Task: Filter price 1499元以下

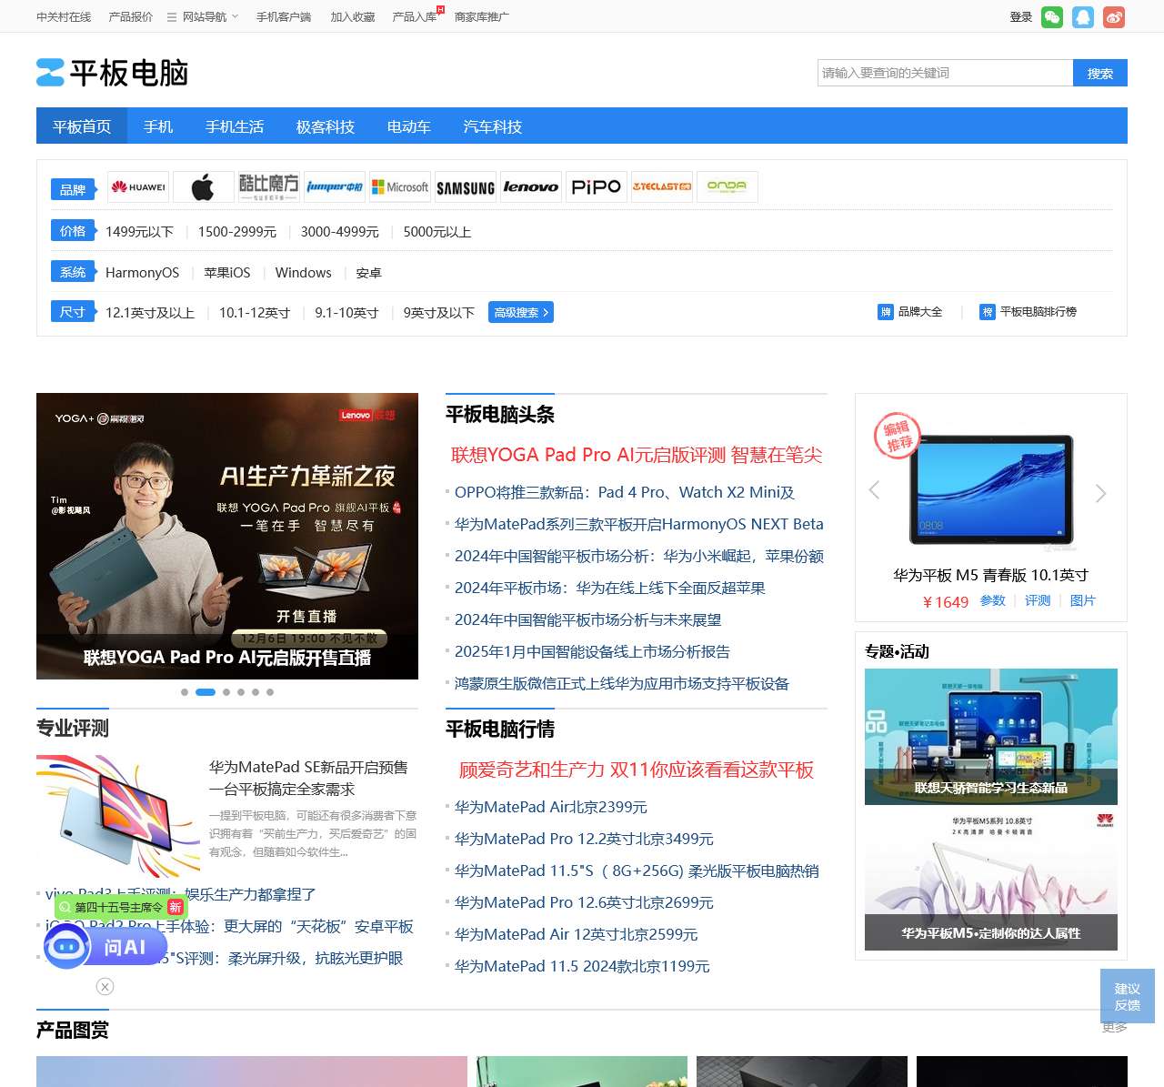Action: [139, 232]
